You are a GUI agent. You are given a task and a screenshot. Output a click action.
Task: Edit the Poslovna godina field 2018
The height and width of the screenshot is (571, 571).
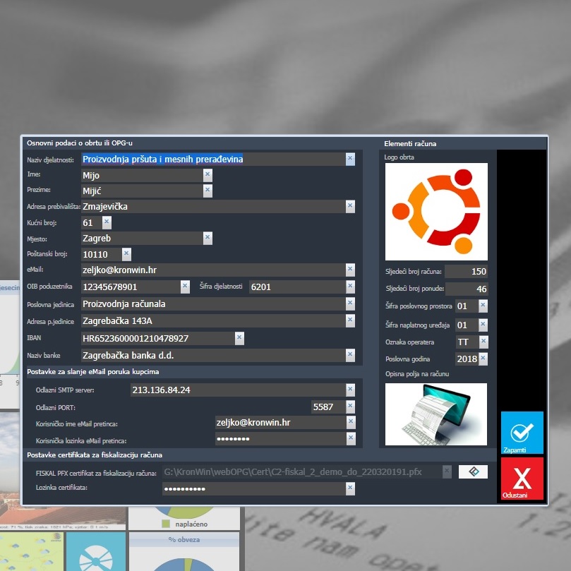pos(467,359)
